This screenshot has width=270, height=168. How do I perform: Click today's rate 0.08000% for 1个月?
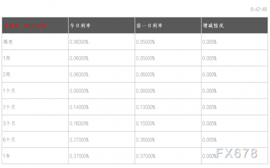click(79, 91)
